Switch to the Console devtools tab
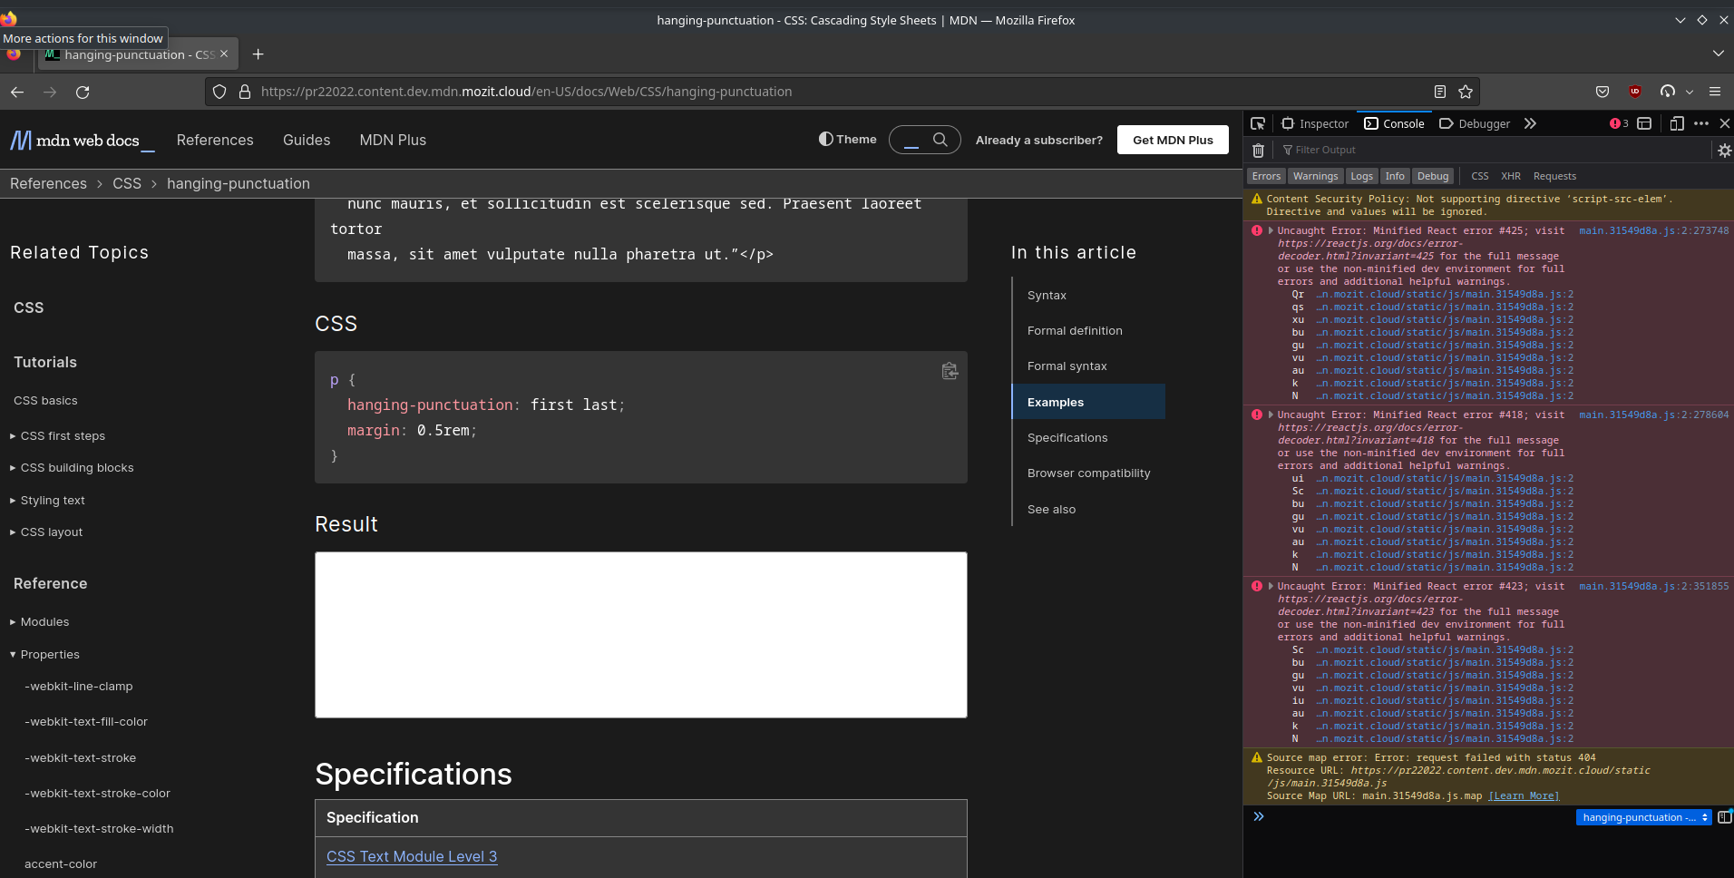Image resolution: width=1734 pixels, height=878 pixels. (x=1395, y=123)
